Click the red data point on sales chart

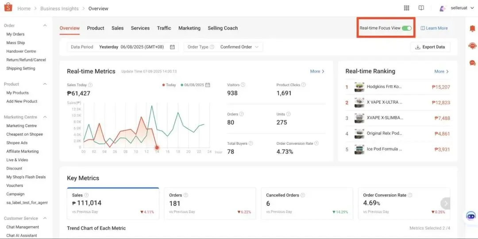coord(157,148)
